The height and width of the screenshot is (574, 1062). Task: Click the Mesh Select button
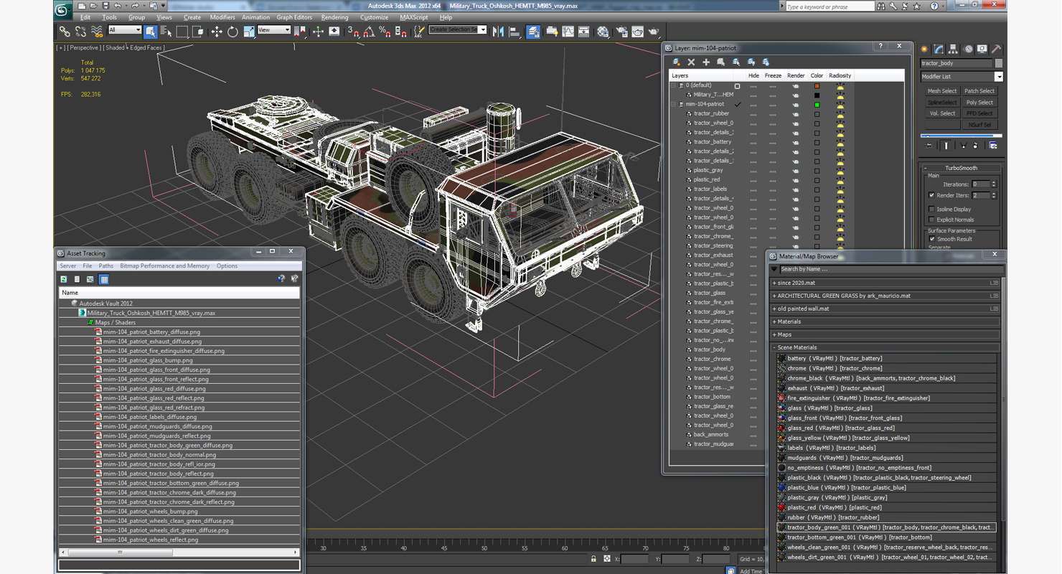(942, 91)
